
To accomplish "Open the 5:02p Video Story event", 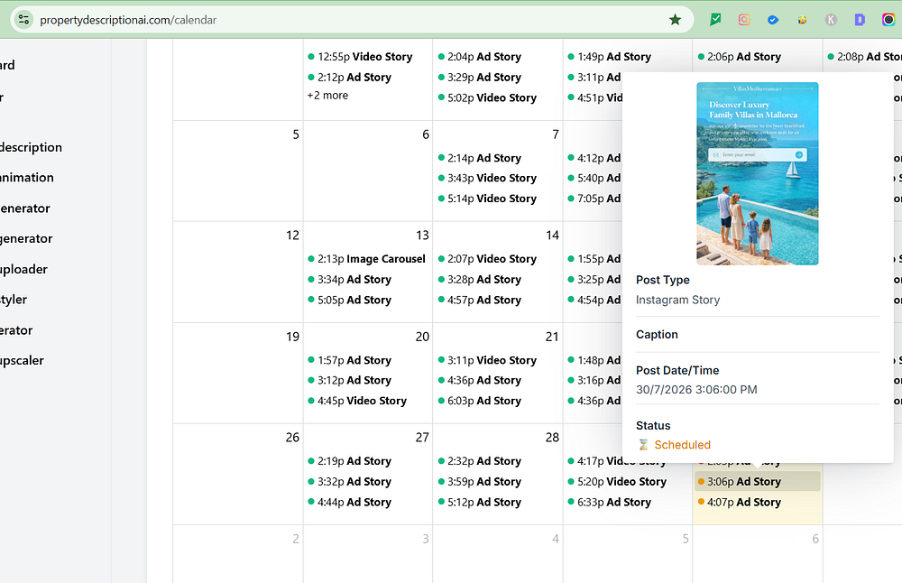I will pos(487,97).
